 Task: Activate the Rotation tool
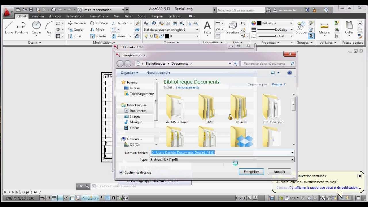[99, 23]
